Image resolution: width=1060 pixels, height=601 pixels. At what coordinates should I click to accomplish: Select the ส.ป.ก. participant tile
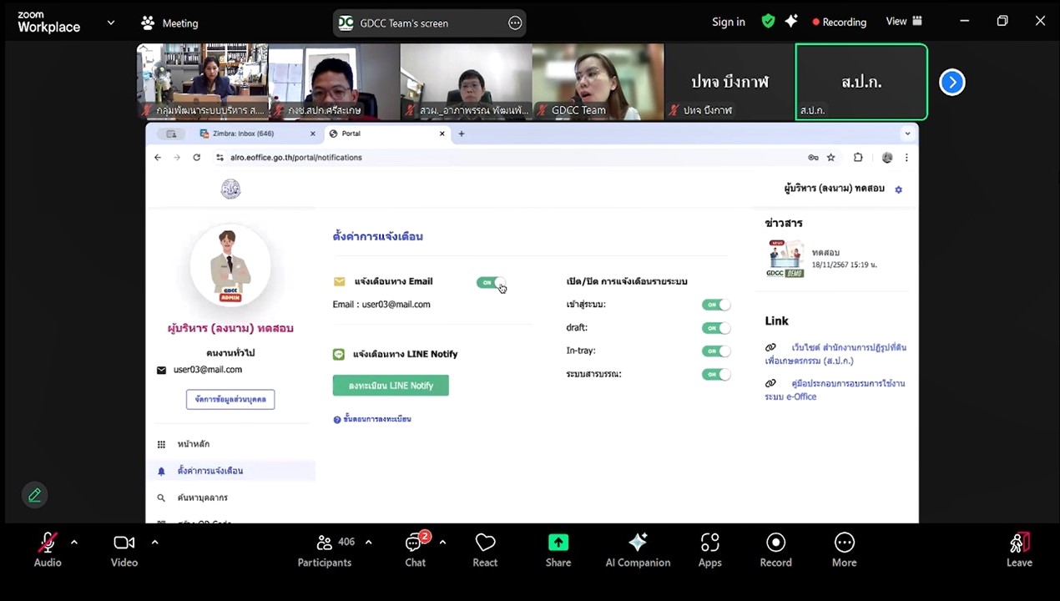click(x=861, y=82)
